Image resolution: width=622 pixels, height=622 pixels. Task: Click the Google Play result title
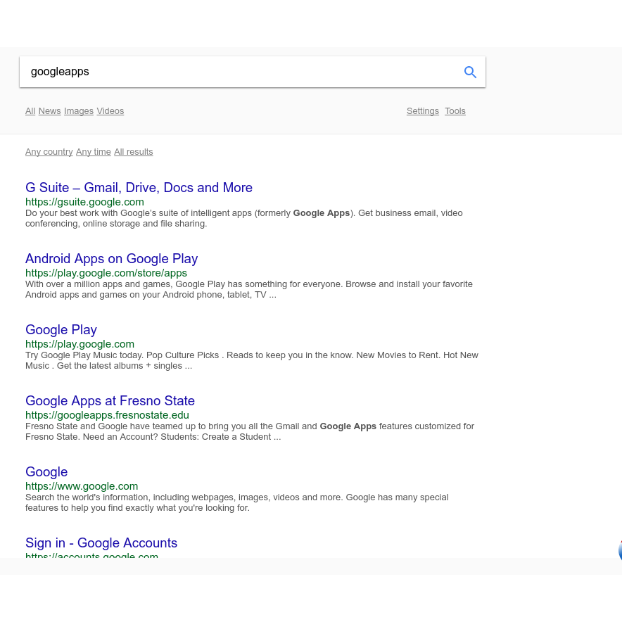[61, 330]
